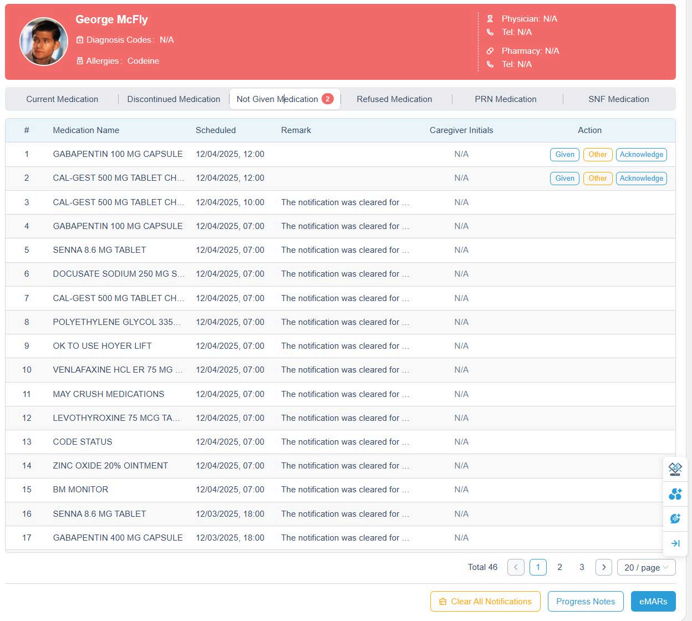Viewport: 692px width, 621px height.
Task: Click the pill icon beside Pharmacy
Action: pos(490,51)
